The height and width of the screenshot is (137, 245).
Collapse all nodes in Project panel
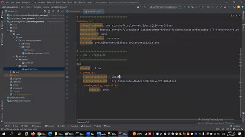(53, 11)
